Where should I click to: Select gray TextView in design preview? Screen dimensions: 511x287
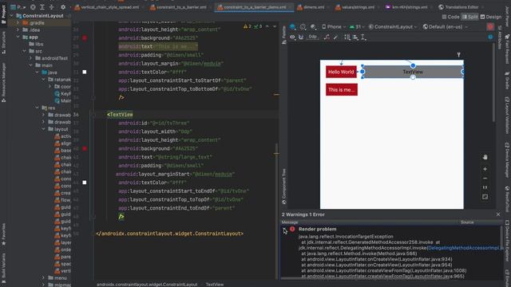(x=413, y=72)
